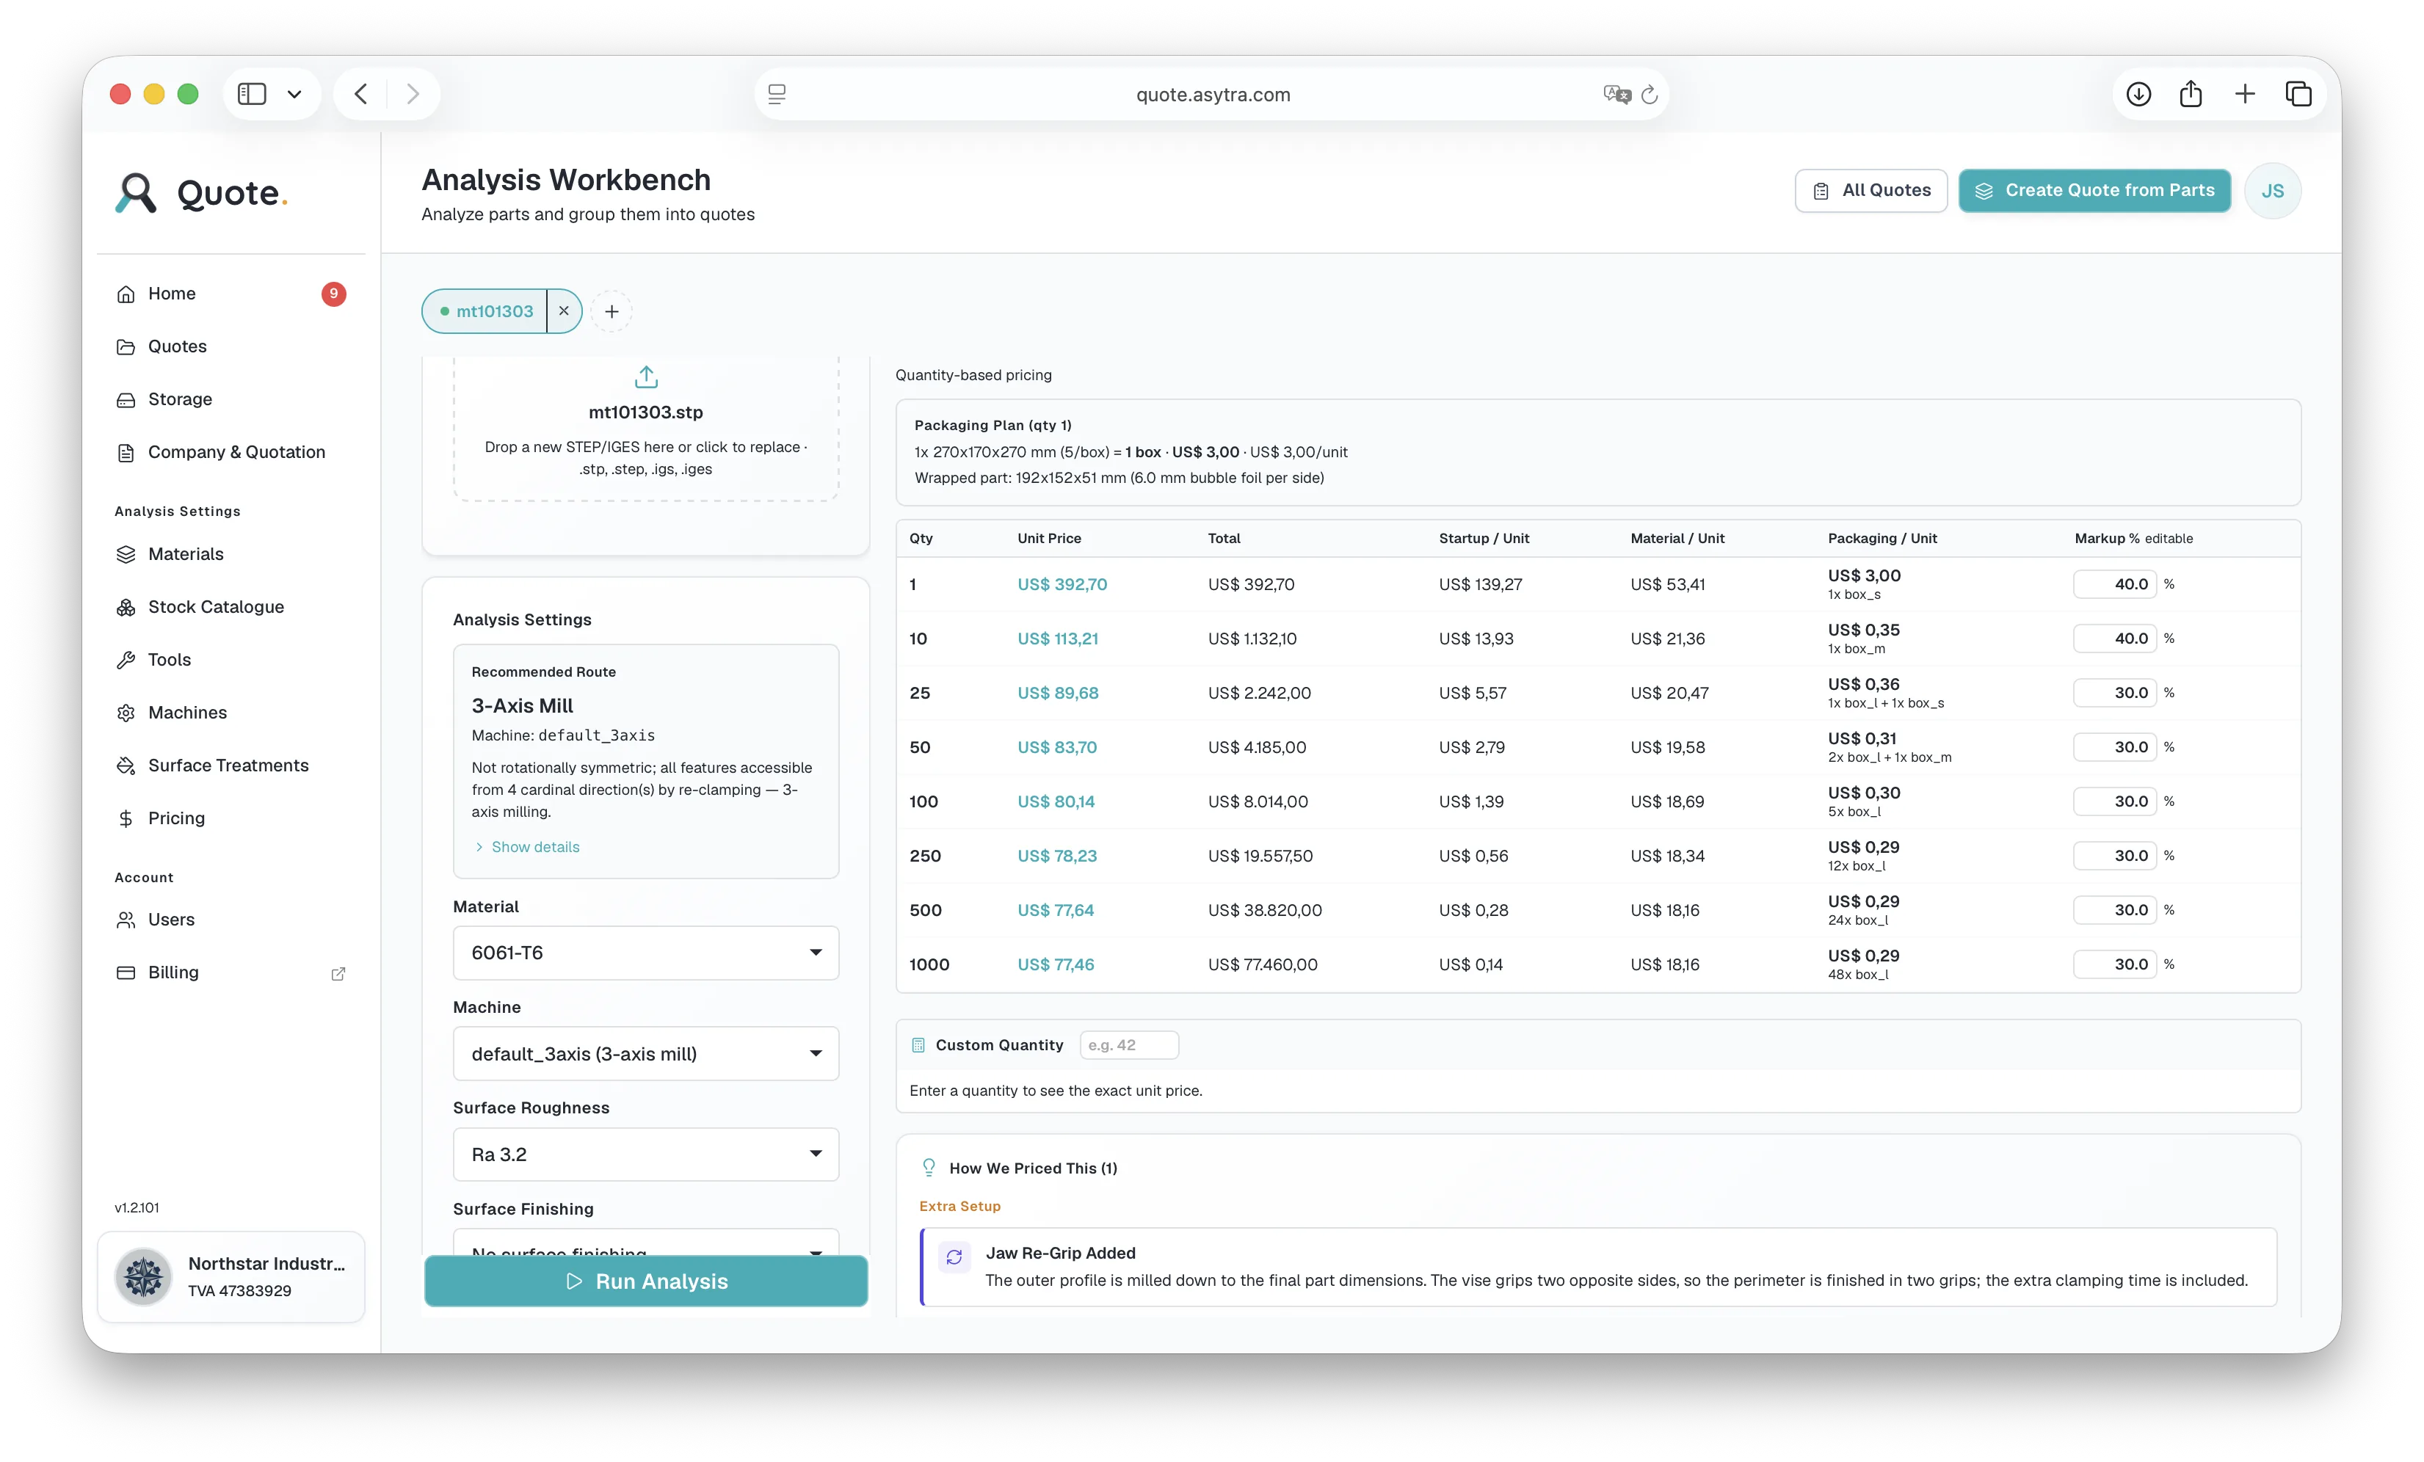Go back with Safari back arrow
2424x1462 pixels.
tap(361, 93)
